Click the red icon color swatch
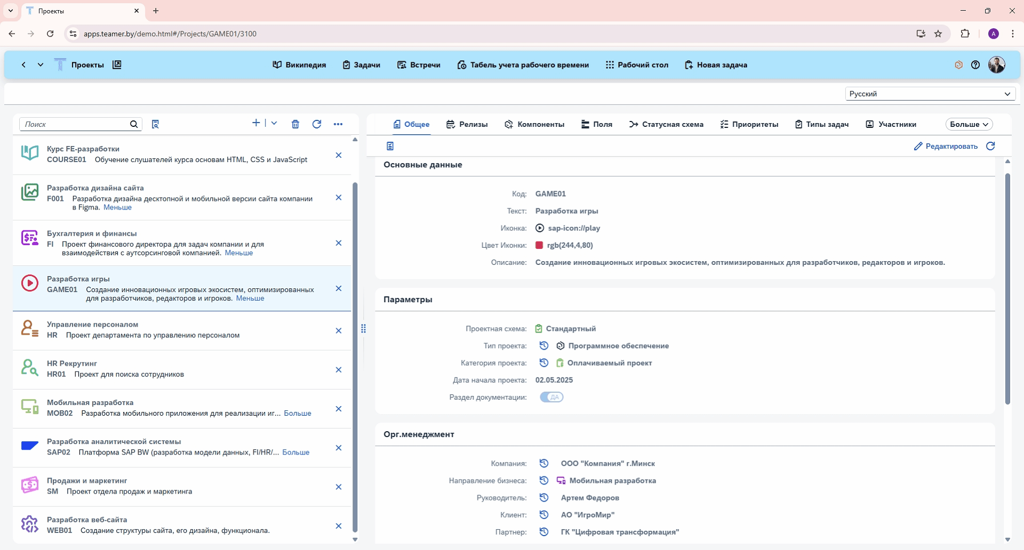 coord(539,245)
